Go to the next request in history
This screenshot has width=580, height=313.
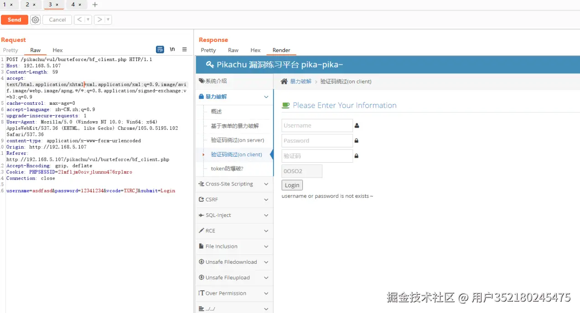point(99,20)
